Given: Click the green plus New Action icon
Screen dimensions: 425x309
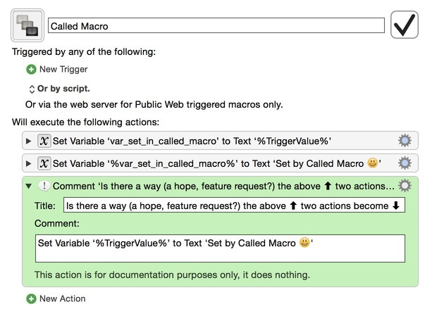Looking at the screenshot, I should coord(31,298).
